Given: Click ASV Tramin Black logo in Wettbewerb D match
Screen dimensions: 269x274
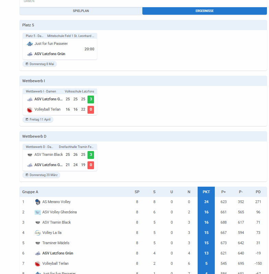Looking at the screenshot, I should click(x=30, y=155).
